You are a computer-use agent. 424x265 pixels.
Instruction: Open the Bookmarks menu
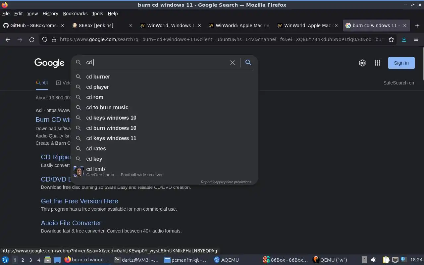[75, 14]
